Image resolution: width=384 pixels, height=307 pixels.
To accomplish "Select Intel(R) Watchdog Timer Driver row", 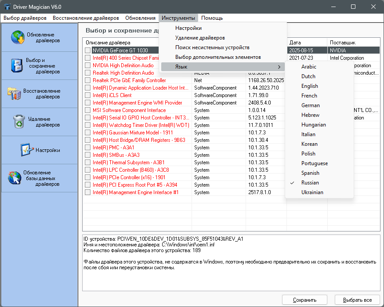I will pos(141,125).
